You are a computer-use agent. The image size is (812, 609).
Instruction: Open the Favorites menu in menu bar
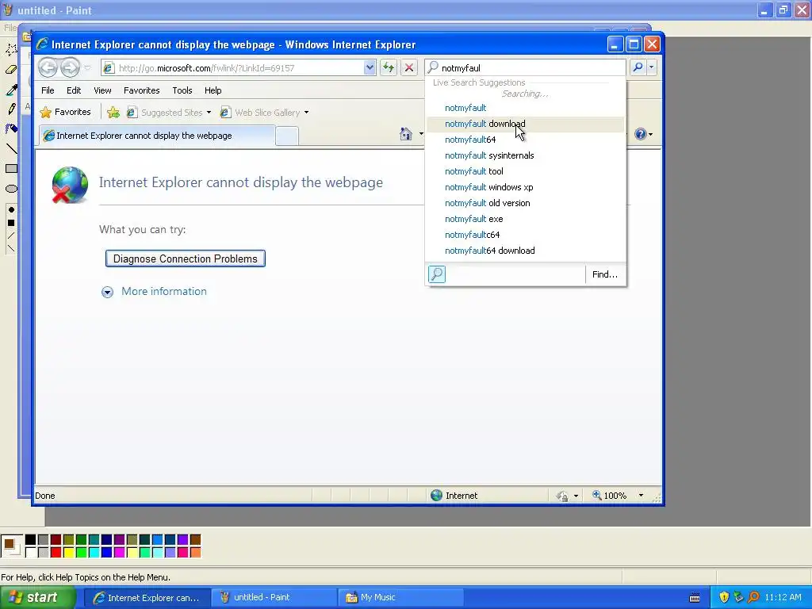coord(141,90)
